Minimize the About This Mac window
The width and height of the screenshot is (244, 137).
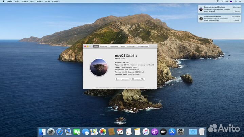[88, 46]
